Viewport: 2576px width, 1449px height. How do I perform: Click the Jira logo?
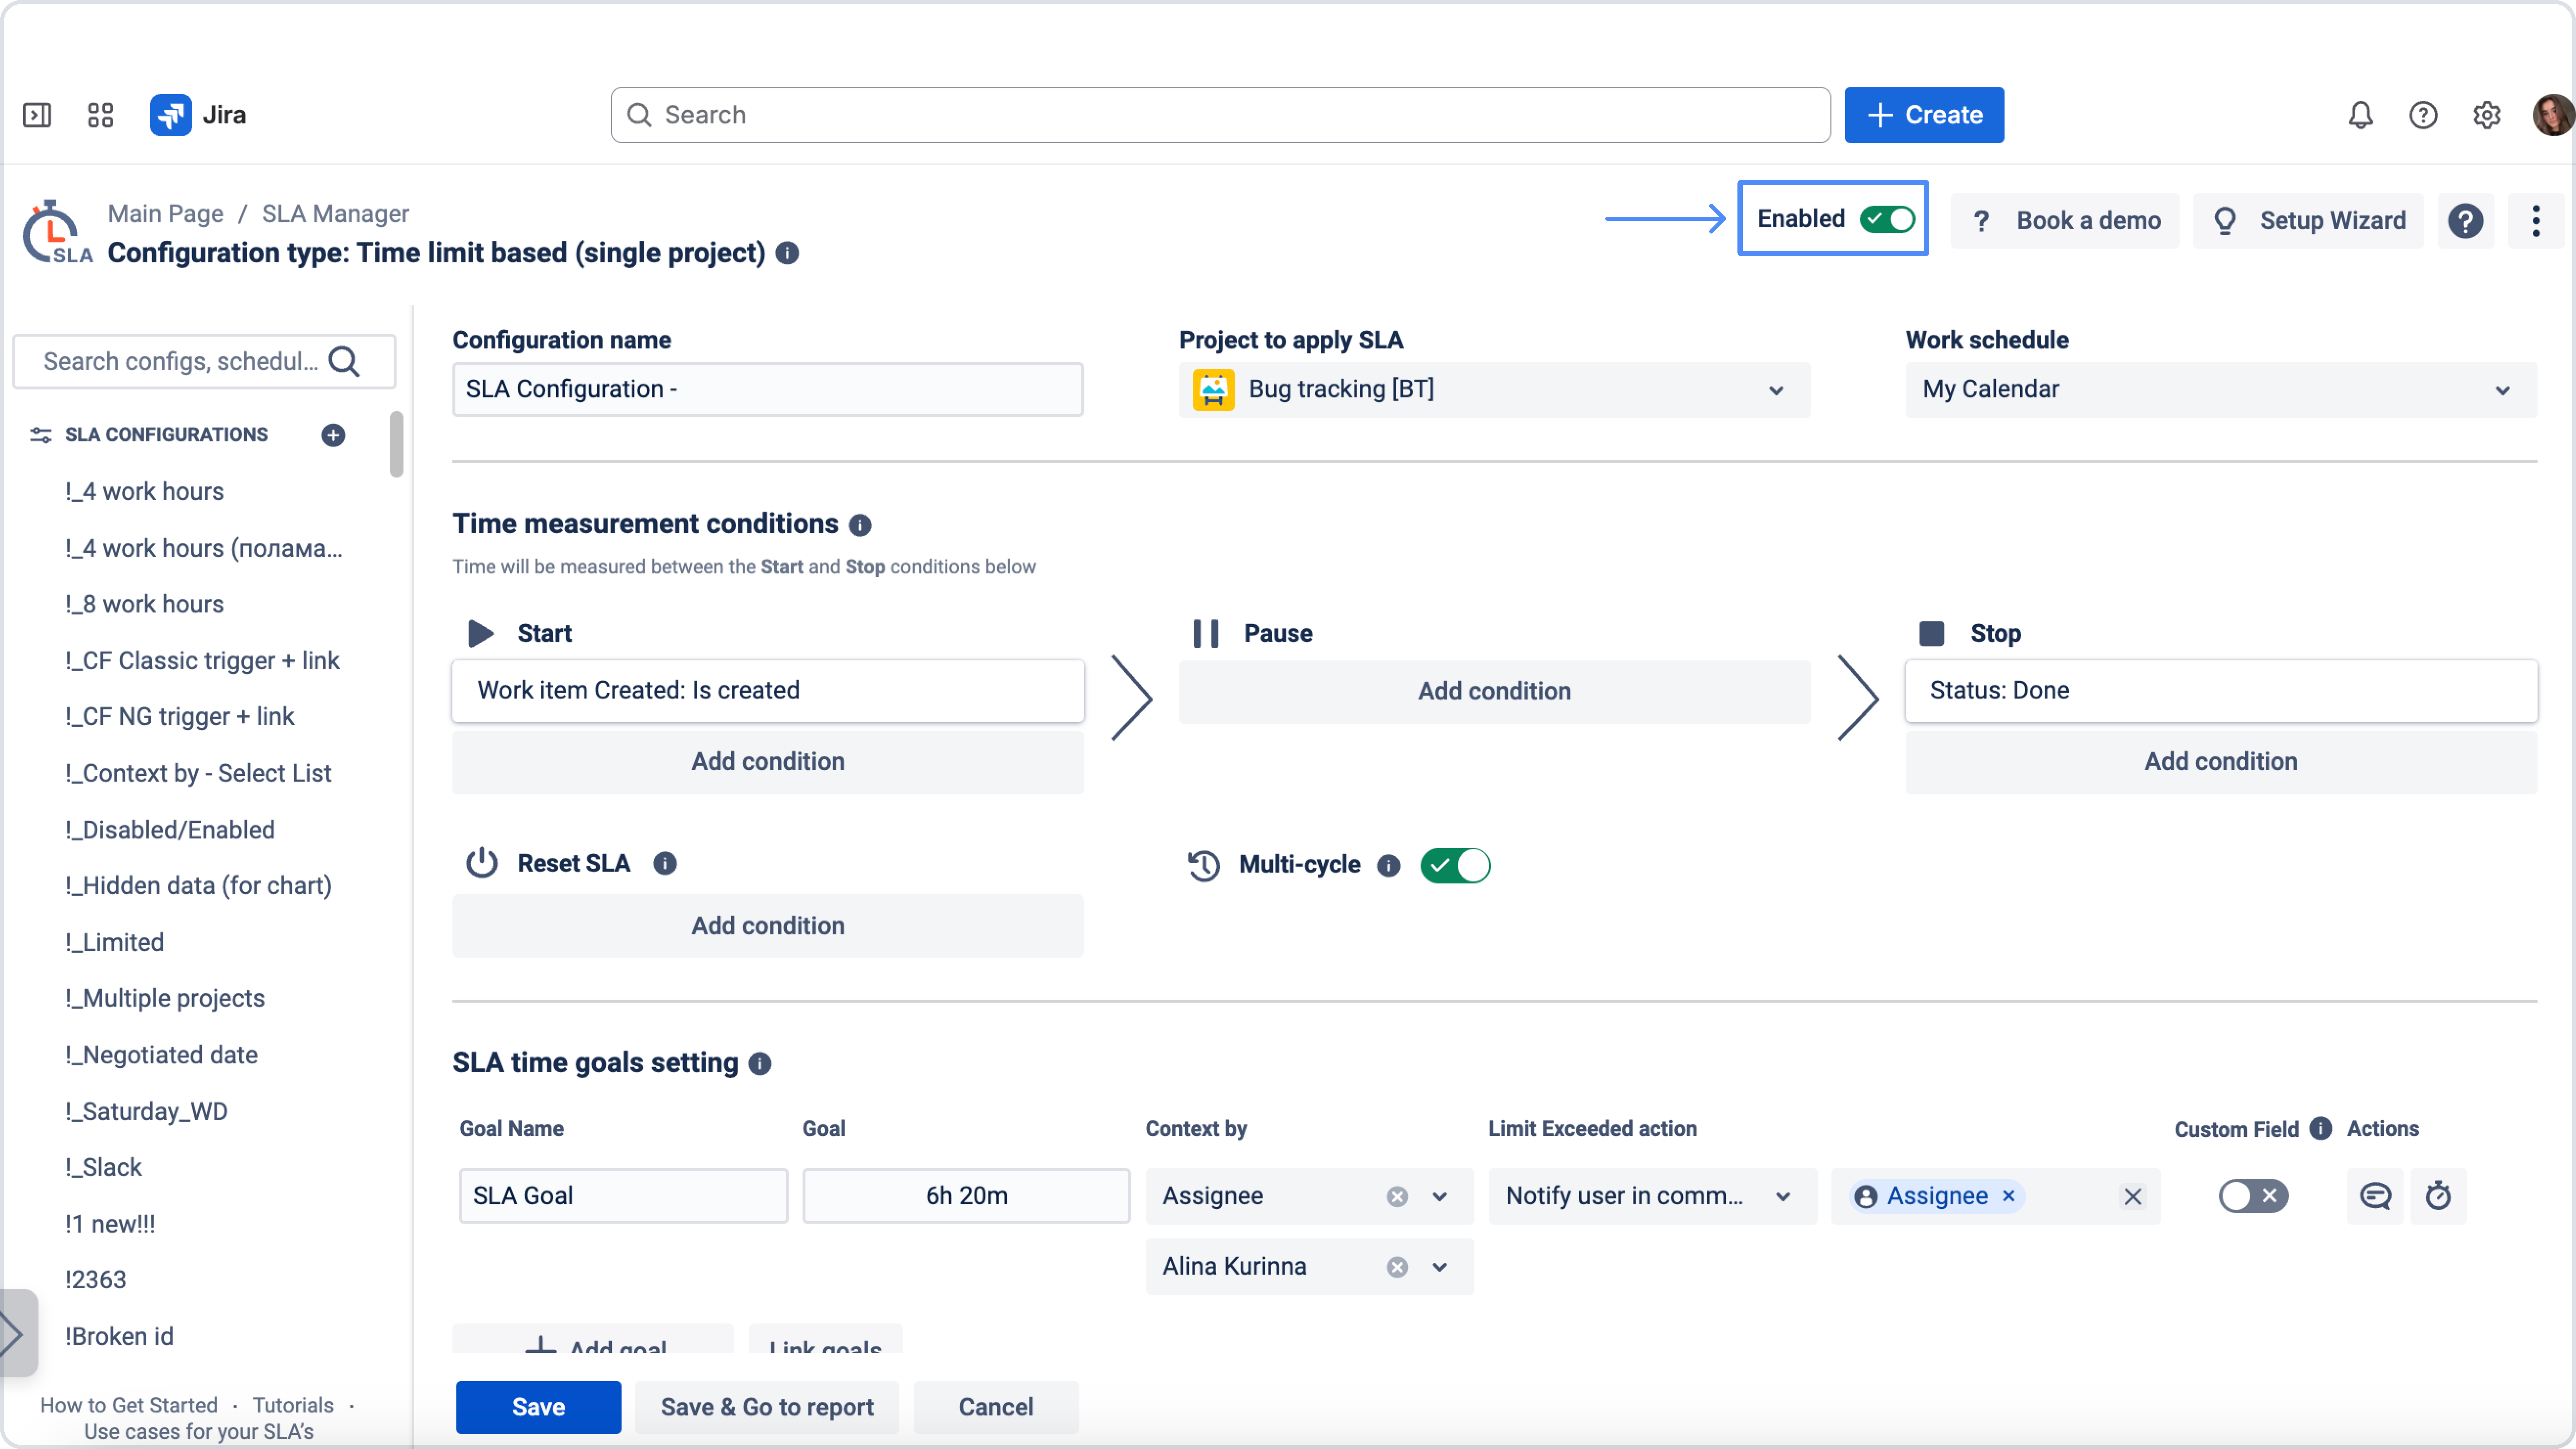(x=198, y=115)
